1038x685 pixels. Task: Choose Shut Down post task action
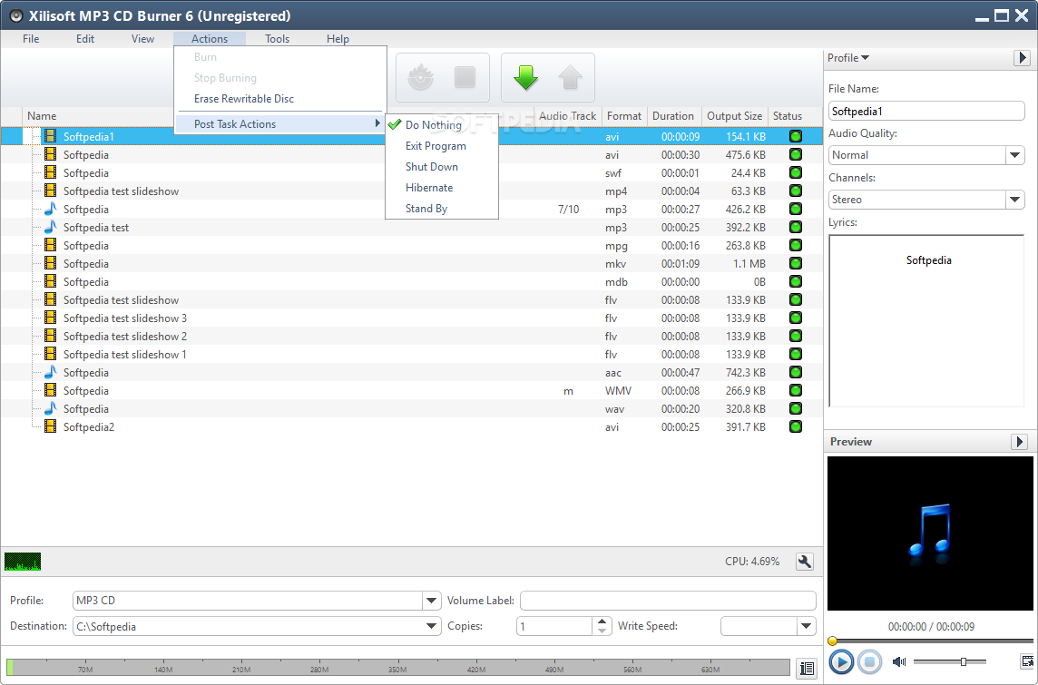(x=442, y=167)
